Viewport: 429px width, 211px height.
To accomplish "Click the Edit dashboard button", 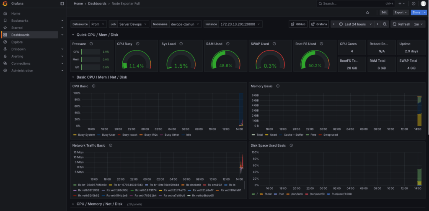I will tap(384, 13).
